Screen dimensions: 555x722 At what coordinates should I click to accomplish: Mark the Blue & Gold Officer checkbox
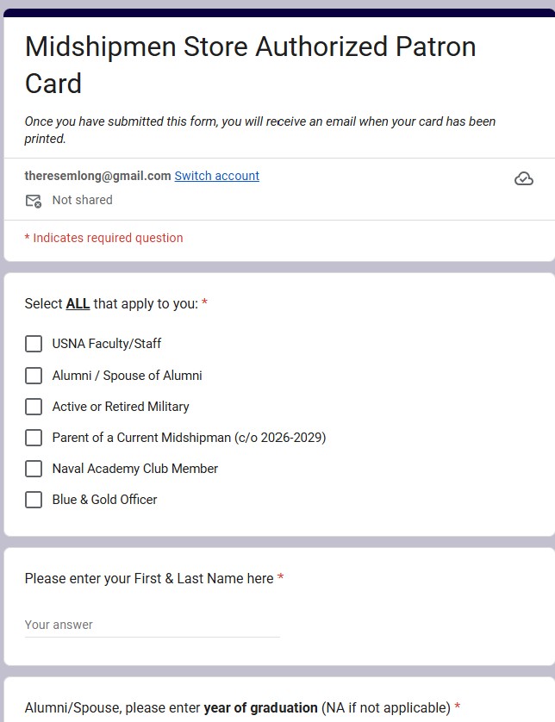click(x=34, y=500)
